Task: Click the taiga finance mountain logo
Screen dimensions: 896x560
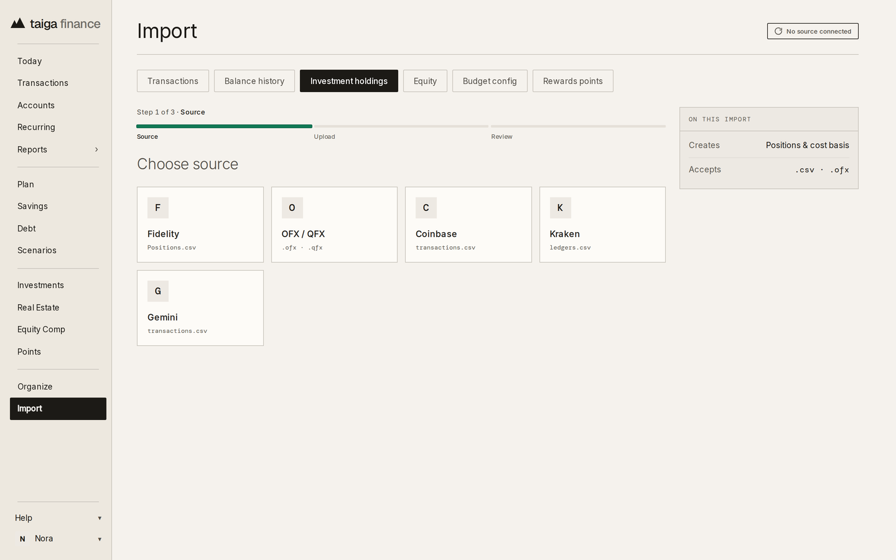Action: click(18, 24)
